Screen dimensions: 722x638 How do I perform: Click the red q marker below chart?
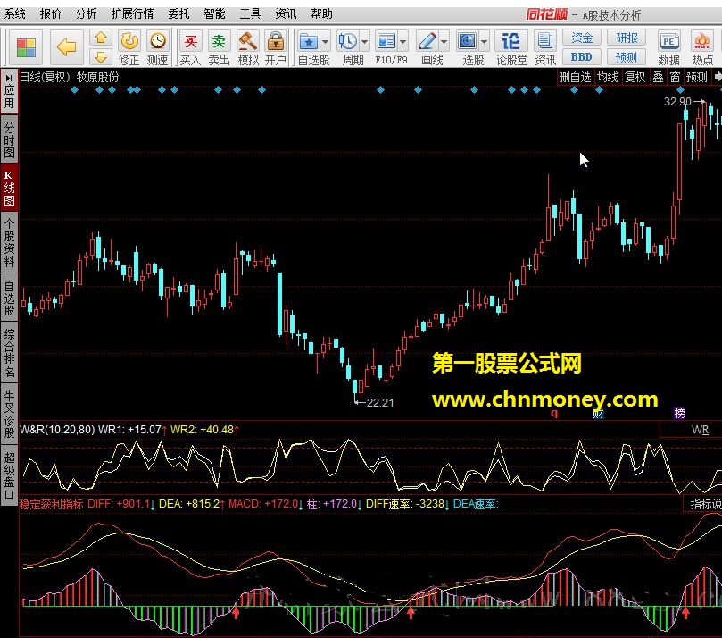pyautogui.click(x=554, y=413)
